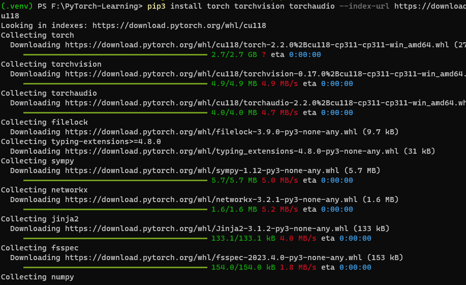466x285 pixels.
Task: Click the 'Collecting networkx' line
Action: 44,190
